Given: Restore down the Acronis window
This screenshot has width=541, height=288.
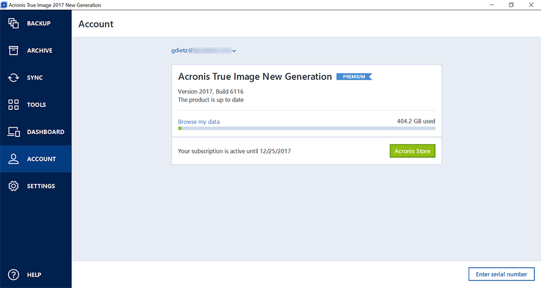Looking at the screenshot, I should click(x=511, y=5).
